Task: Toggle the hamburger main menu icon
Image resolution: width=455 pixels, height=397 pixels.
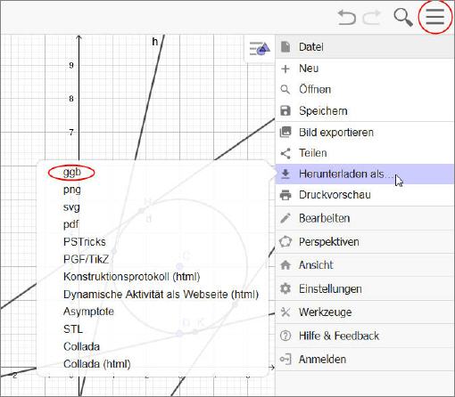Action: click(435, 17)
